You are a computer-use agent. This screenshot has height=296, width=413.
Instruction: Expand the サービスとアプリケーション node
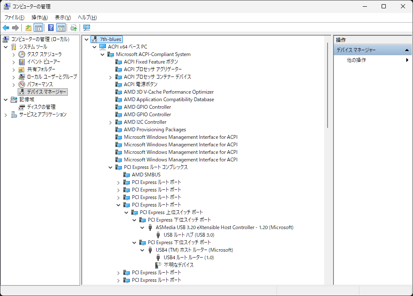click(x=6, y=115)
